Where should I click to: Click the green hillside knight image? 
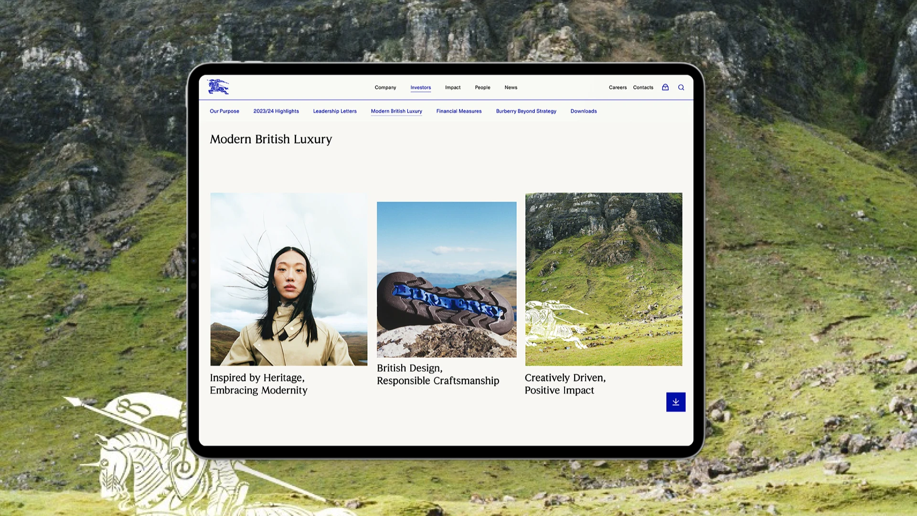(x=604, y=279)
